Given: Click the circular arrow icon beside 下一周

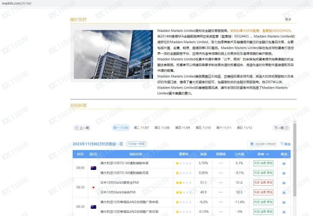Looking at the screenshot, I should tap(287, 128).
